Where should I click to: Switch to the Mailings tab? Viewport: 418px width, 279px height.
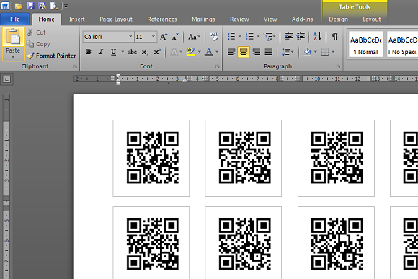pos(203,19)
